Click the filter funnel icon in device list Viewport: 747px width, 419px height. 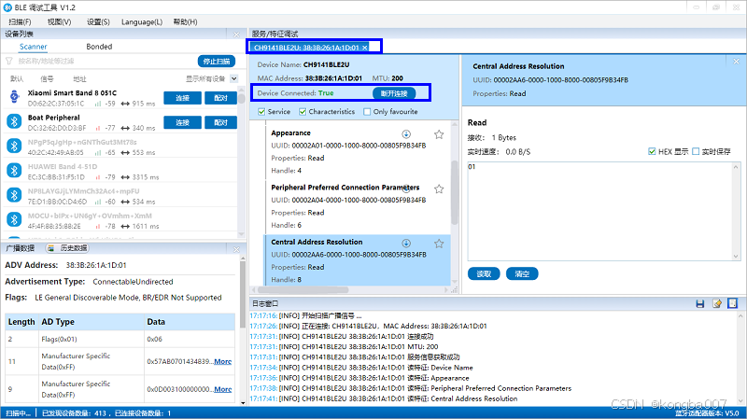pos(9,61)
